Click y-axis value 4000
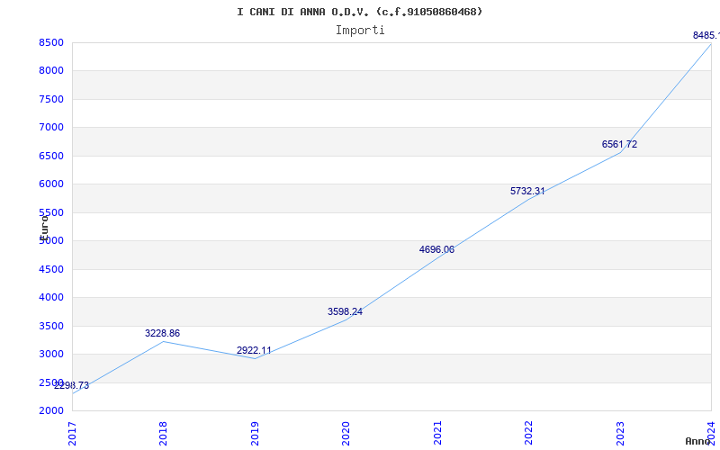This screenshot has height=450, width=720. [x=50, y=298]
